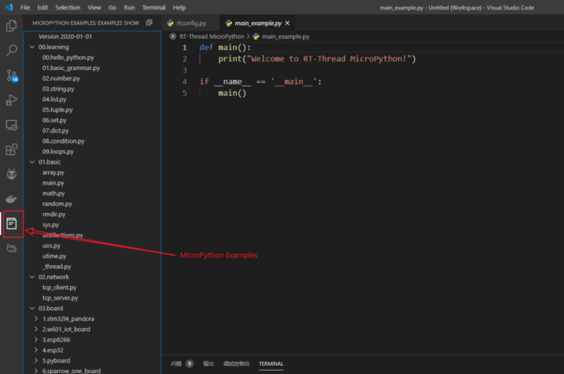
Task: Open tcp_server.py example file
Action: coord(60,297)
